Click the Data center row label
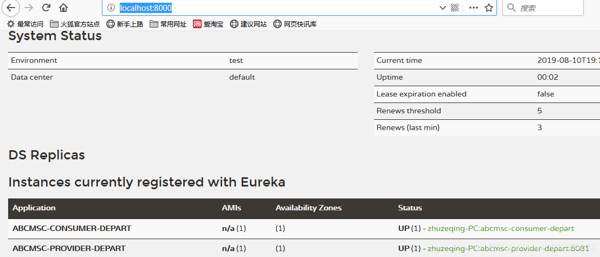 pos(32,78)
